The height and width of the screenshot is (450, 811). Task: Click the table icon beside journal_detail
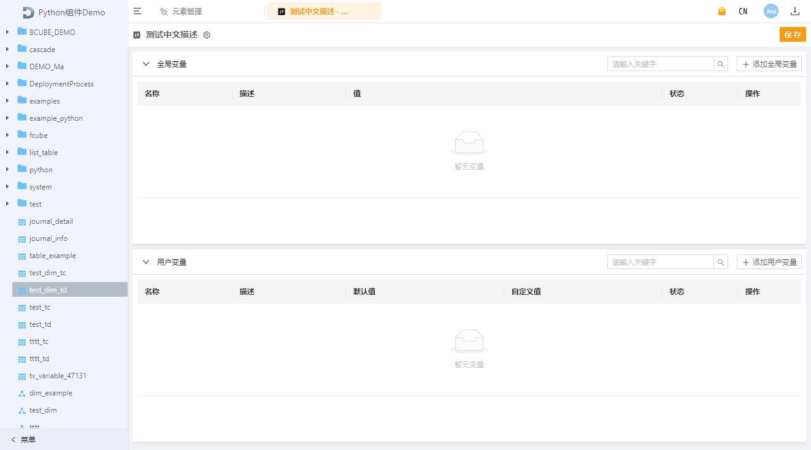[23, 221]
